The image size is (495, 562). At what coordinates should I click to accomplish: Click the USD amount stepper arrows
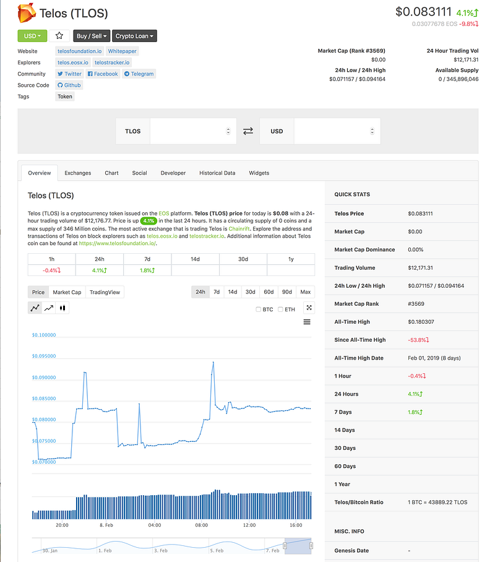coord(372,131)
